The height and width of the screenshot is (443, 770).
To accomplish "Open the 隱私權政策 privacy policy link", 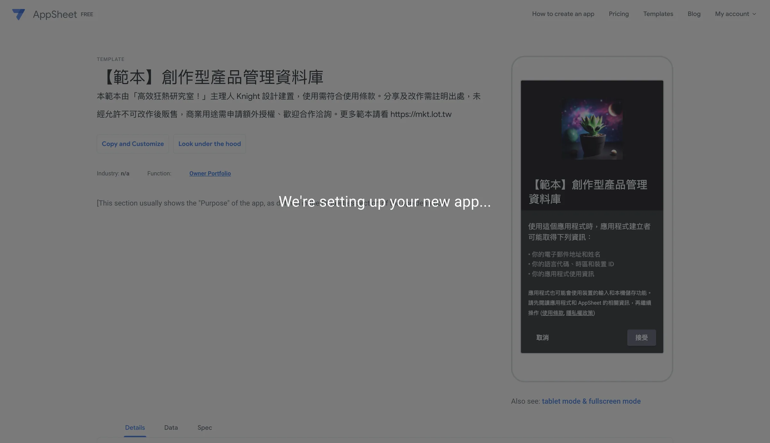I will [579, 313].
